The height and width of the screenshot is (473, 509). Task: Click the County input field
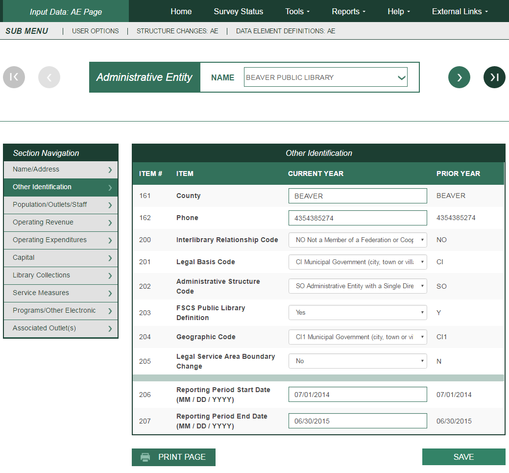(x=358, y=196)
